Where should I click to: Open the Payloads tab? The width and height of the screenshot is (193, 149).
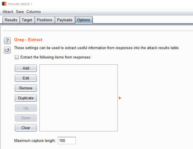pos(65,20)
